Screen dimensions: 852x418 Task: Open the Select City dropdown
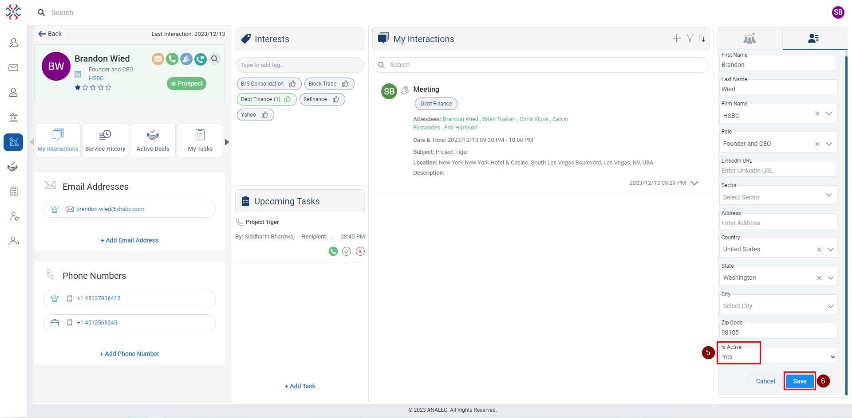(831, 306)
